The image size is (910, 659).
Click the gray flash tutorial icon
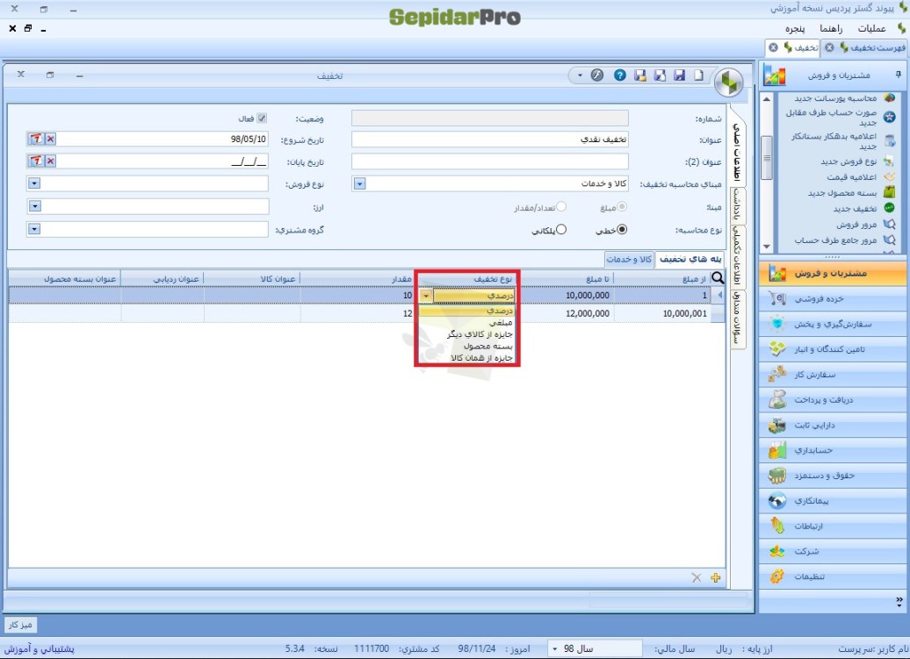[597, 75]
